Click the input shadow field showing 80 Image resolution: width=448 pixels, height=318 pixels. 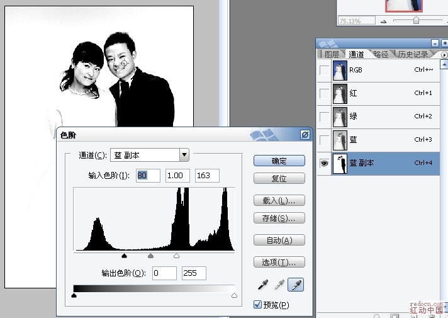148,175
